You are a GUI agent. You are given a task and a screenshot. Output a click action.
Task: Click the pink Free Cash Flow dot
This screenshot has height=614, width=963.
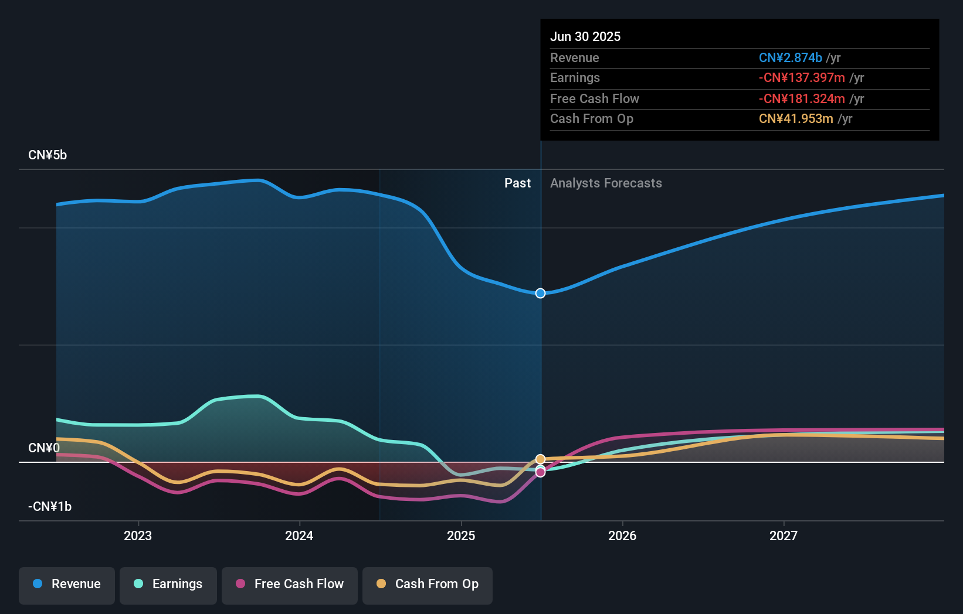tap(240, 584)
